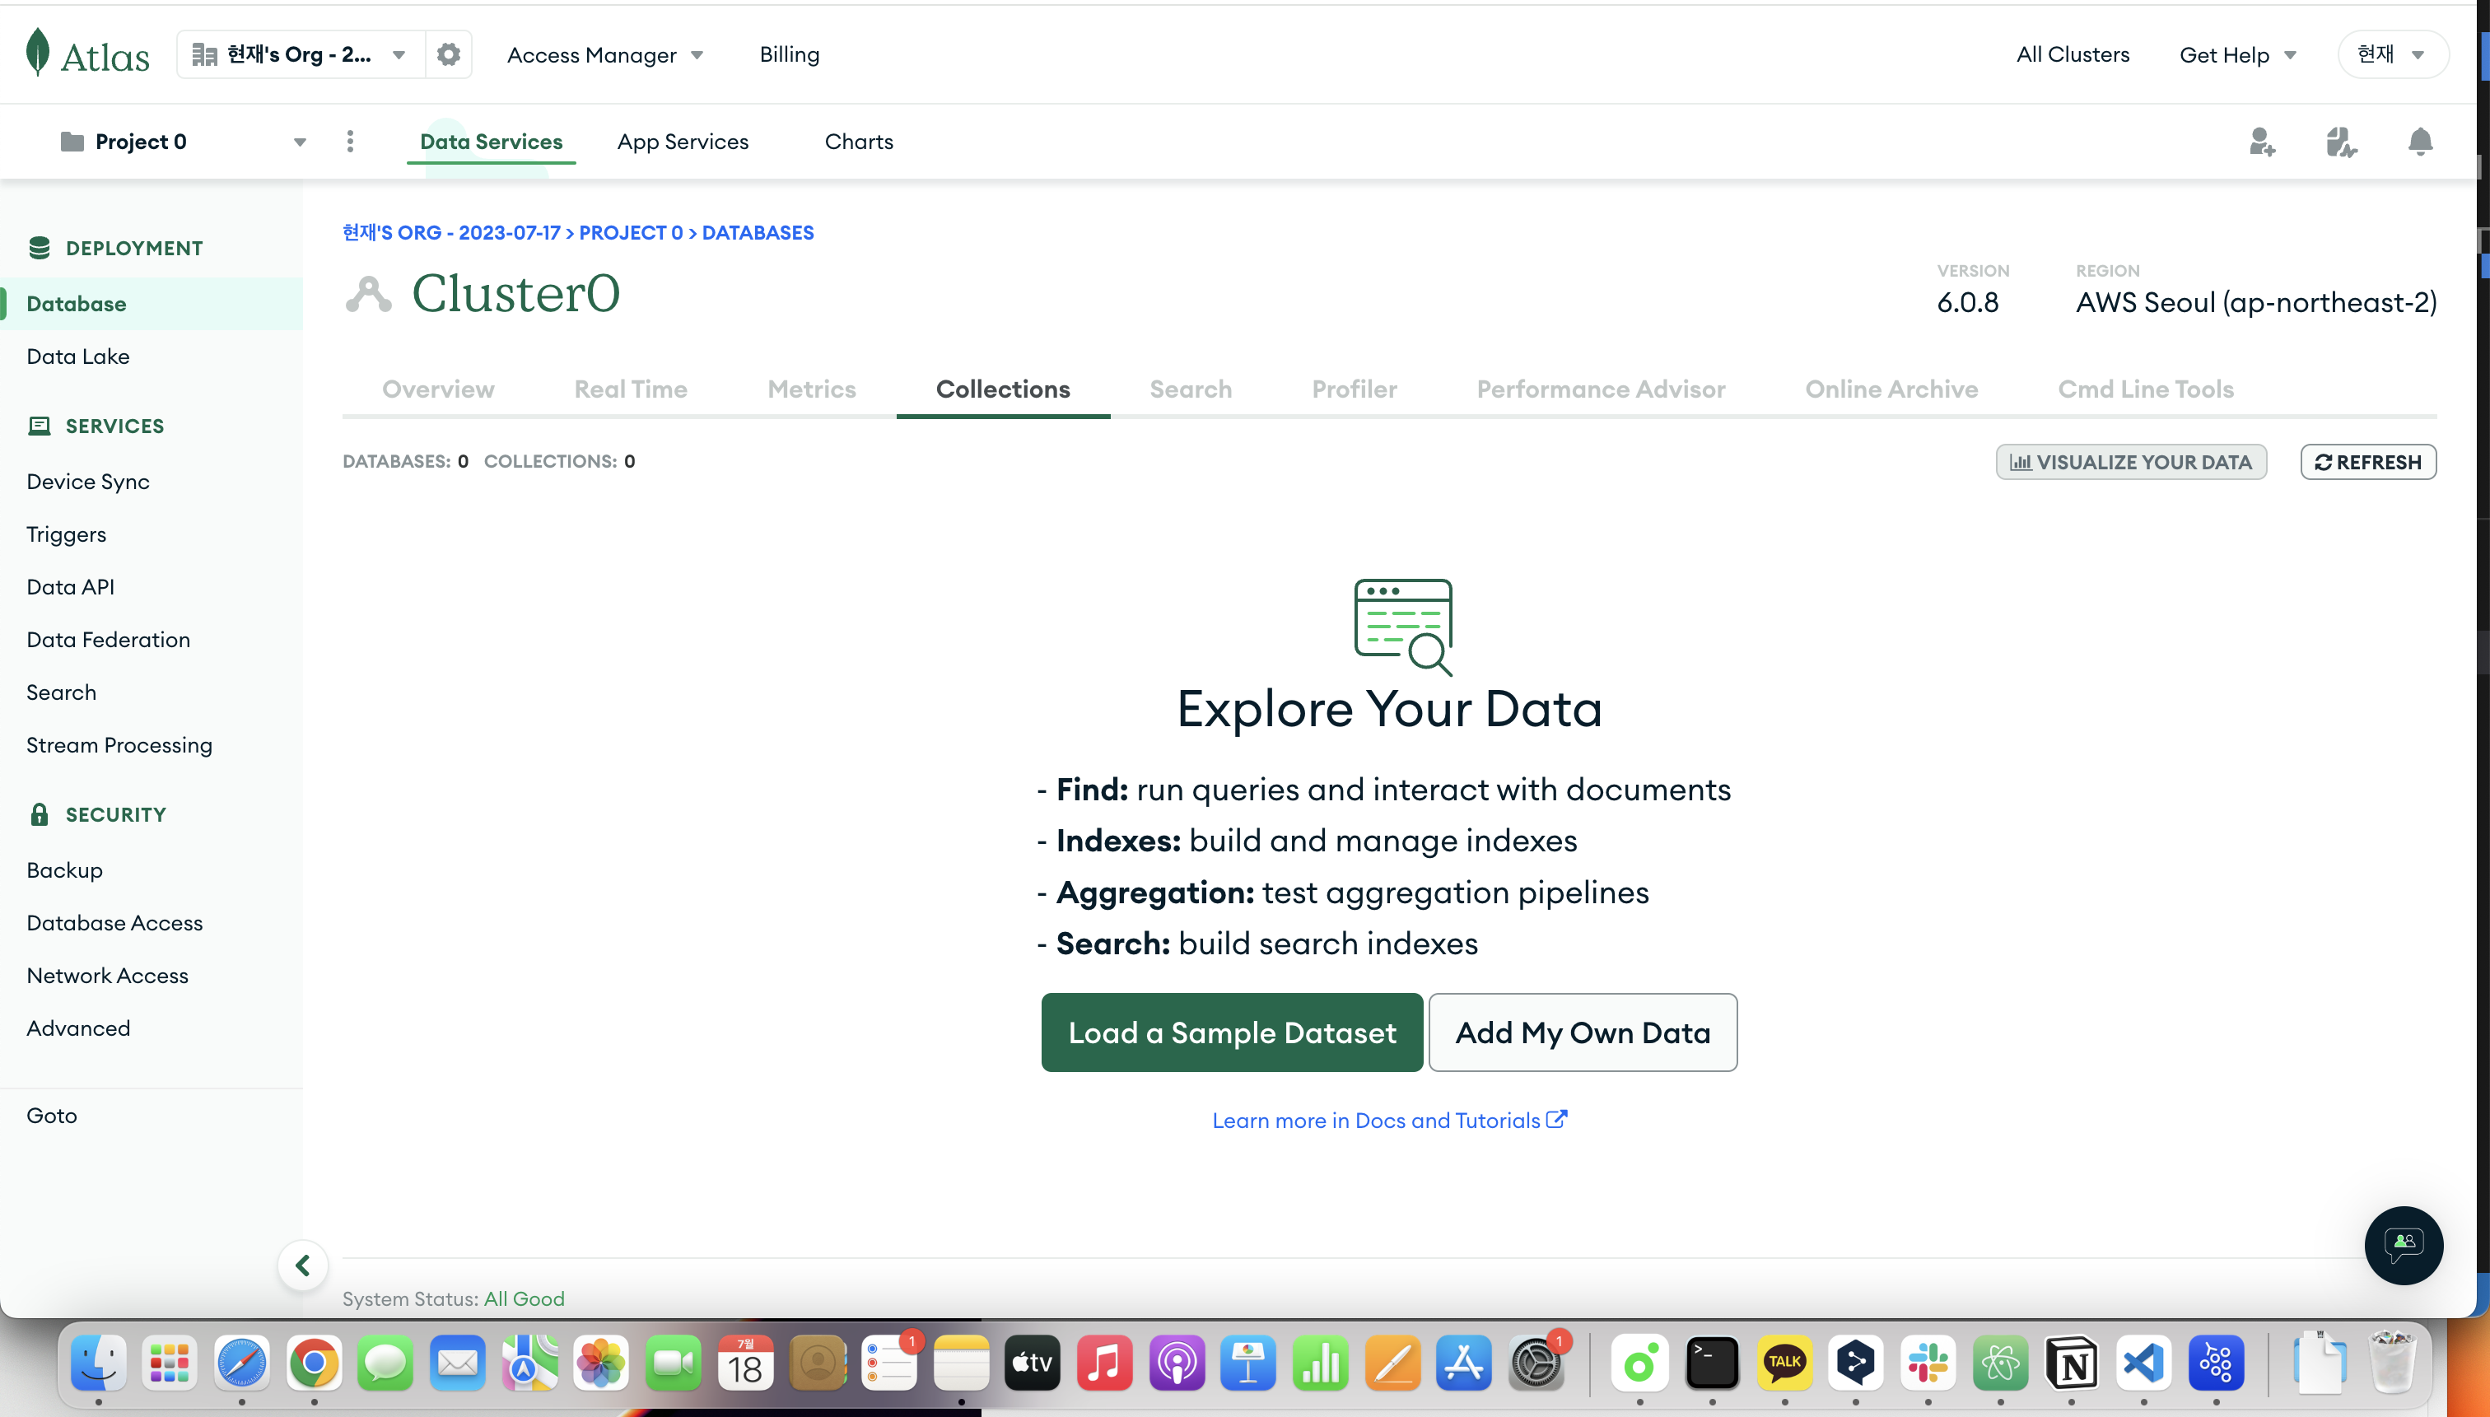
Task: Switch to the Data Services tab
Action: pyautogui.click(x=491, y=142)
